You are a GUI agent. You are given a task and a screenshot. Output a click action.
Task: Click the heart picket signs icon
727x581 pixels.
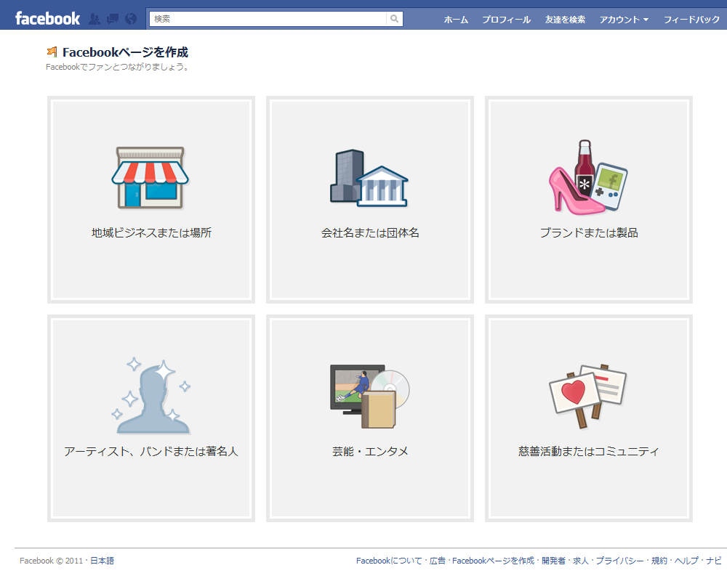(x=588, y=396)
